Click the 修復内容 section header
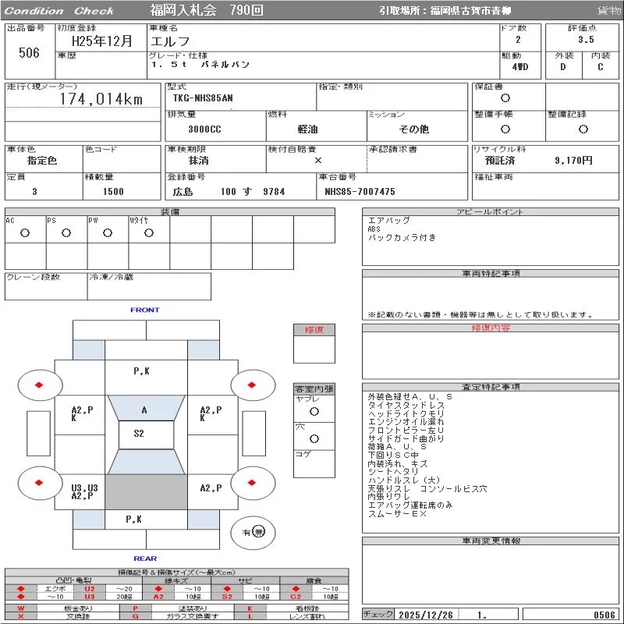The image size is (624, 624). [491, 328]
